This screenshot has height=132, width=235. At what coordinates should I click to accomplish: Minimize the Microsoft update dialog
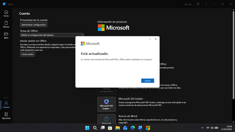[150, 39]
